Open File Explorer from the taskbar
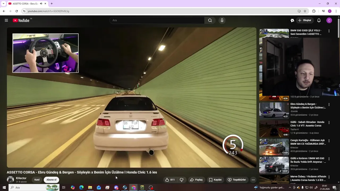This screenshot has height=191, width=340. (x=90, y=188)
